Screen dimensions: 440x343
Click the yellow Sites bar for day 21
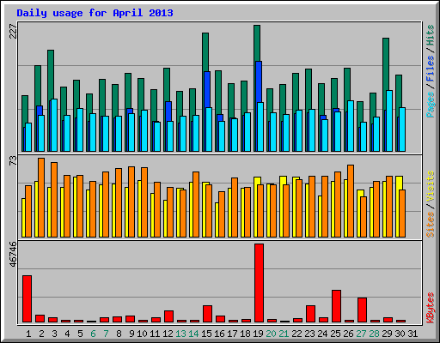[284, 180]
